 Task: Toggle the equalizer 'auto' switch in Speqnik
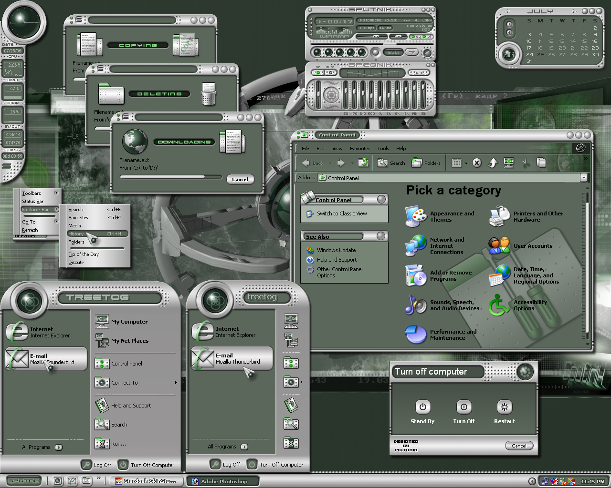pos(331,72)
